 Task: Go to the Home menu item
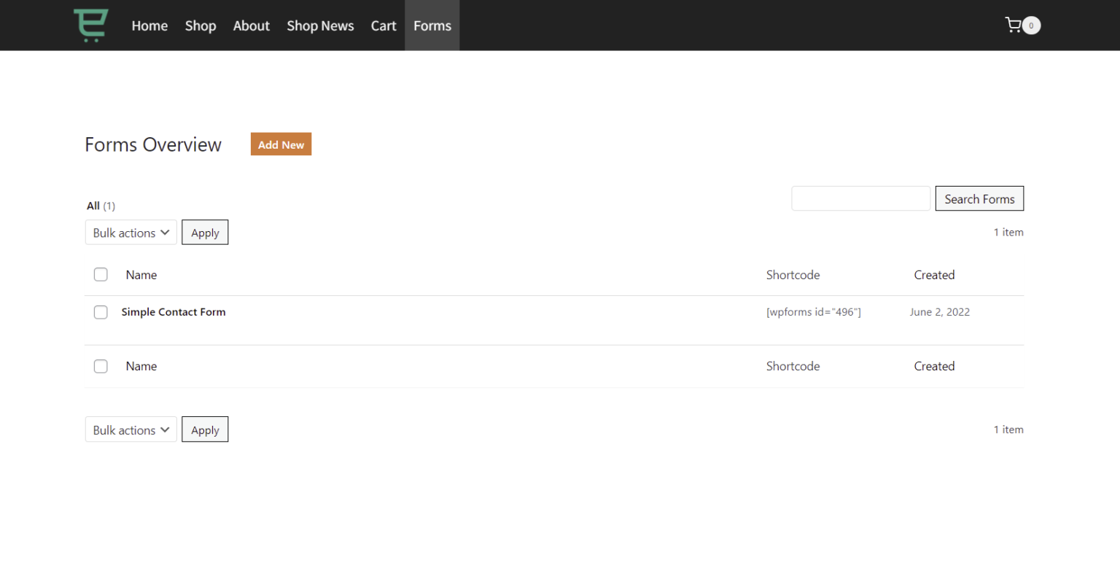pos(149,26)
